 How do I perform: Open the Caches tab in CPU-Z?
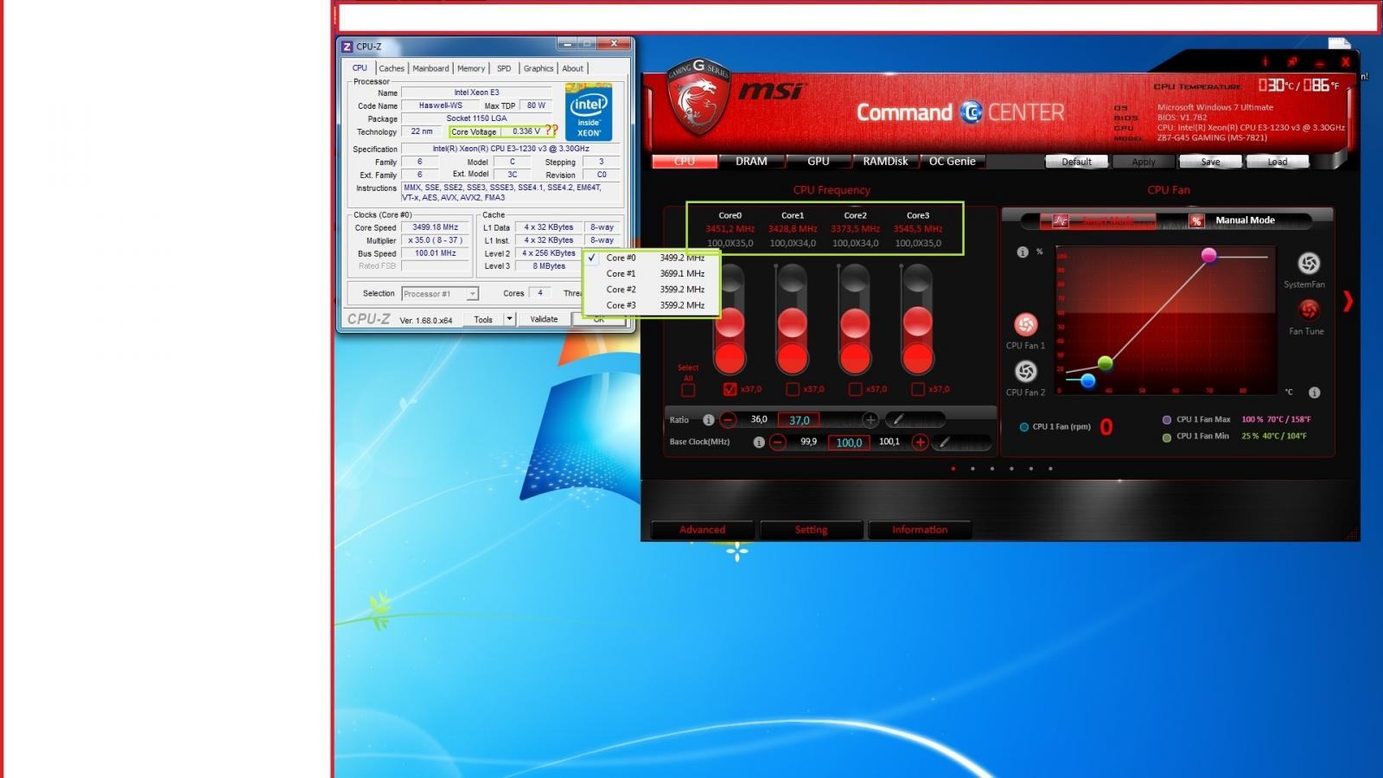[392, 68]
